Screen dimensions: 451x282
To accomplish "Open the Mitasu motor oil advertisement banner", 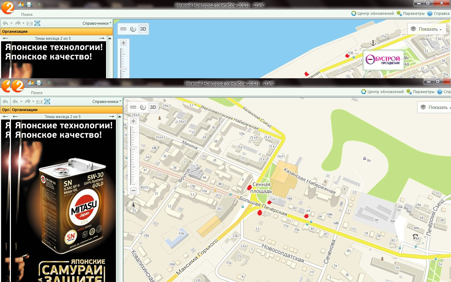I will [x=63, y=201].
